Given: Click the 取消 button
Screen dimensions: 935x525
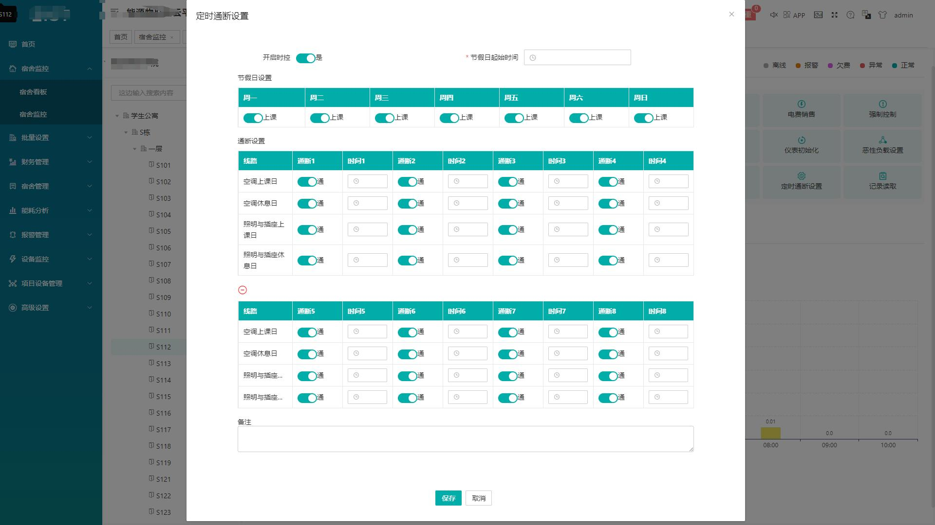Looking at the screenshot, I should pyautogui.click(x=478, y=498).
